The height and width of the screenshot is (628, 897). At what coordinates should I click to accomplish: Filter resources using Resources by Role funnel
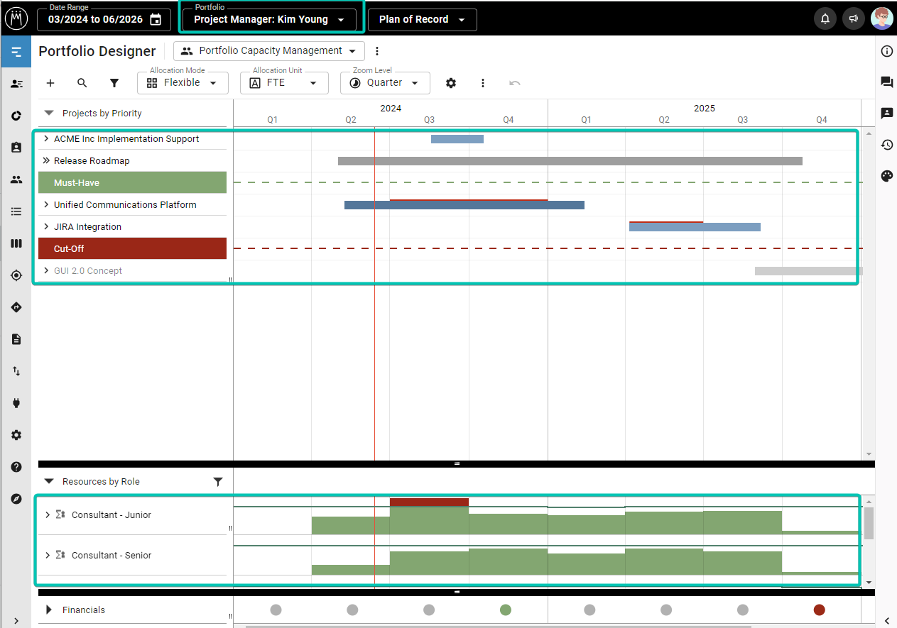[x=218, y=482]
